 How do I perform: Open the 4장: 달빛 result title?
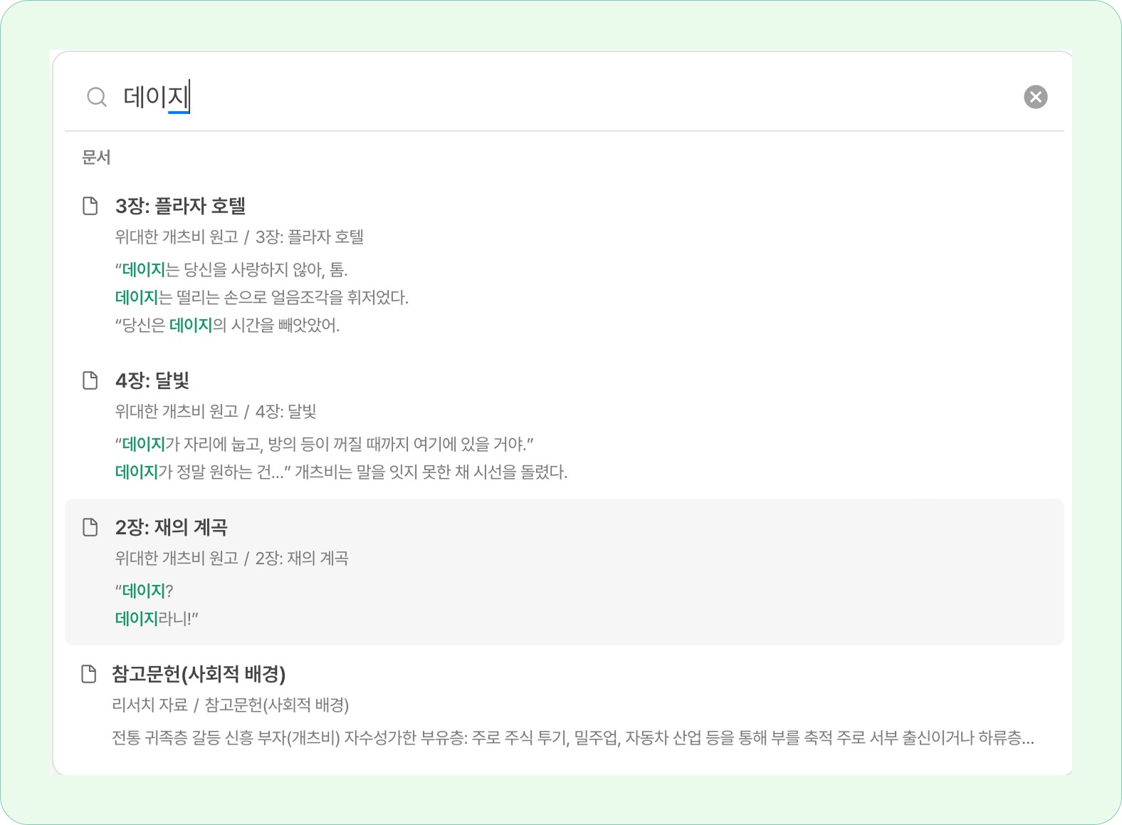[x=152, y=380]
